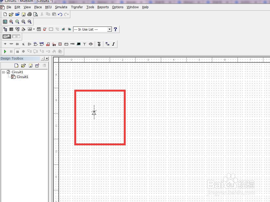Place a Diode component
The image size is (270, 202).
click(17, 44)
